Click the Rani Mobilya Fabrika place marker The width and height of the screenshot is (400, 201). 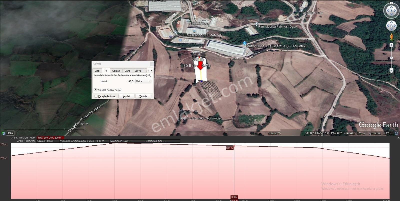click(x=256, y=24)
